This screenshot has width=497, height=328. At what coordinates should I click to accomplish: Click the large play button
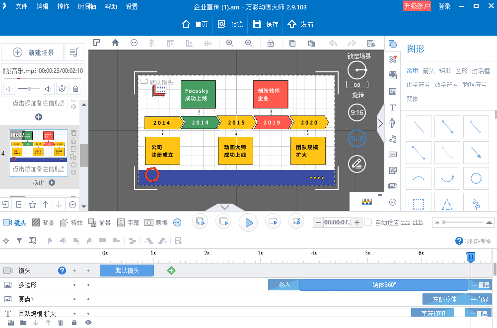(x=248, y=222)
